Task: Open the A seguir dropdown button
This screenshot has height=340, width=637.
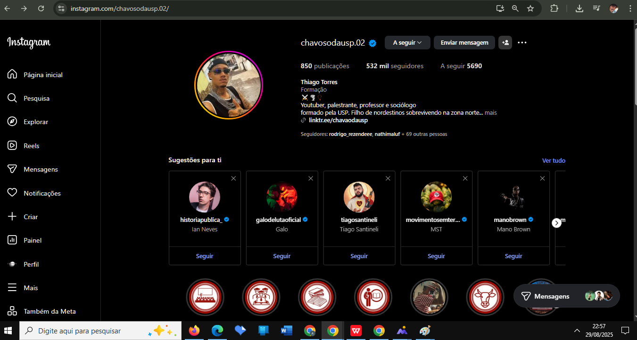Action: (407, 42)
